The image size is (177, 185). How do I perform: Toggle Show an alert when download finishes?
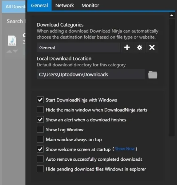[40, 120]
